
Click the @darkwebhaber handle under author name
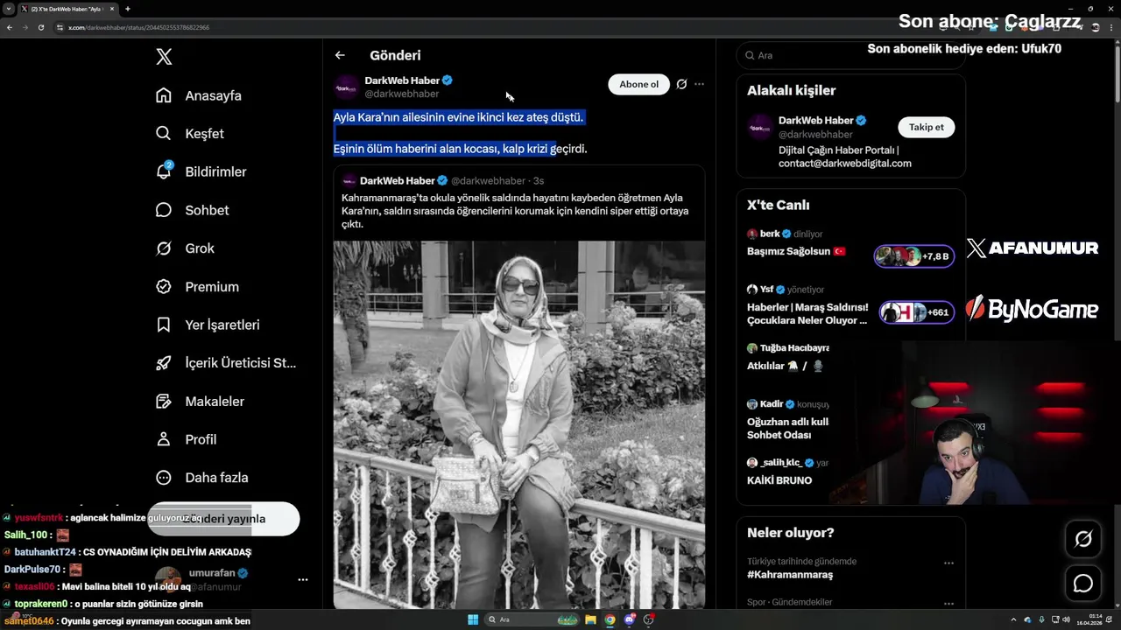click(x=402, y=94)
